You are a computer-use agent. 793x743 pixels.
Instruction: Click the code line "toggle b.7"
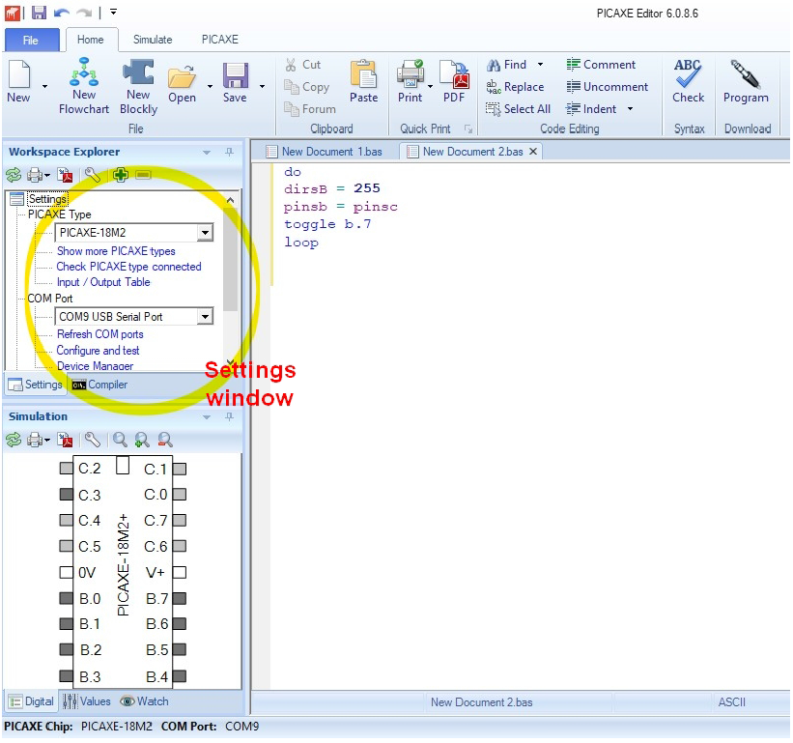tap(327, 224)
